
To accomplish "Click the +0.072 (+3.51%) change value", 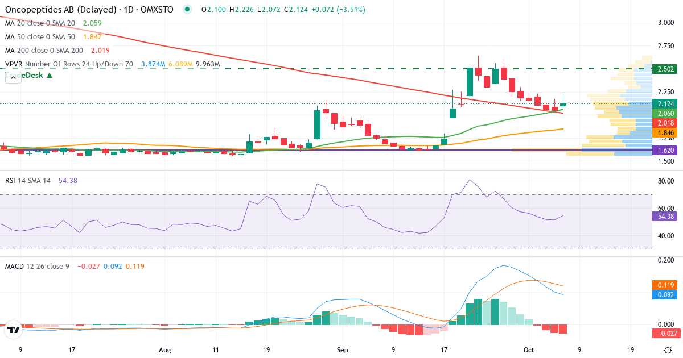I will point(339,10).
